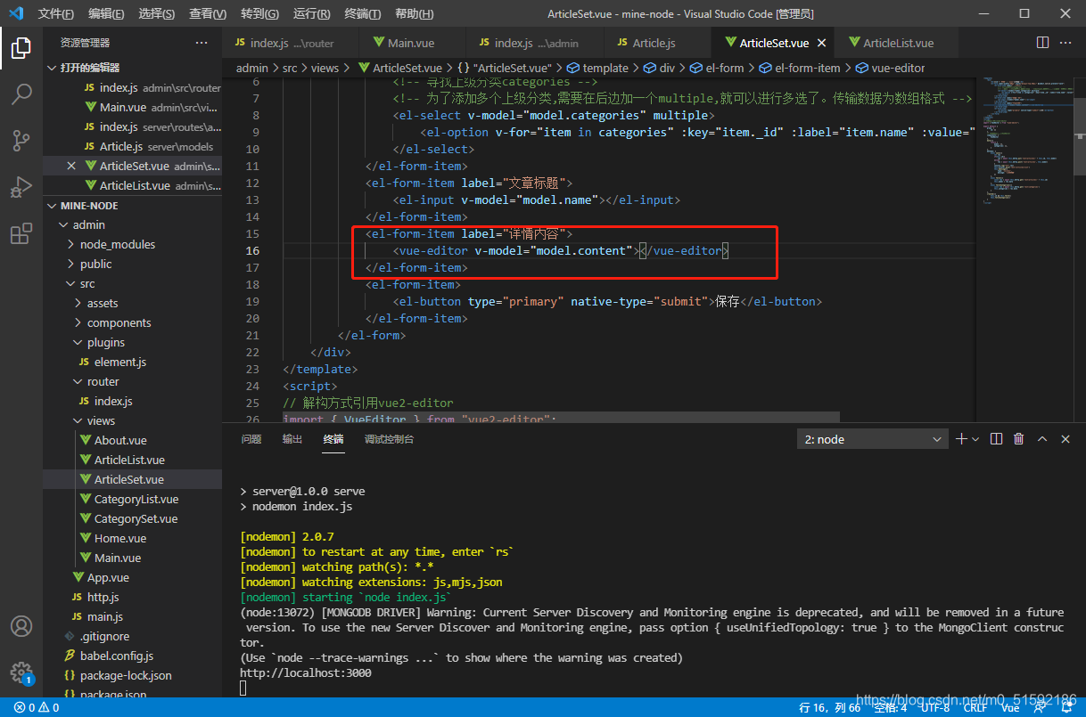Toggle errors and warnings status indicator
The height and width of the screenshot is (717, 1086).
click(37, 708)
